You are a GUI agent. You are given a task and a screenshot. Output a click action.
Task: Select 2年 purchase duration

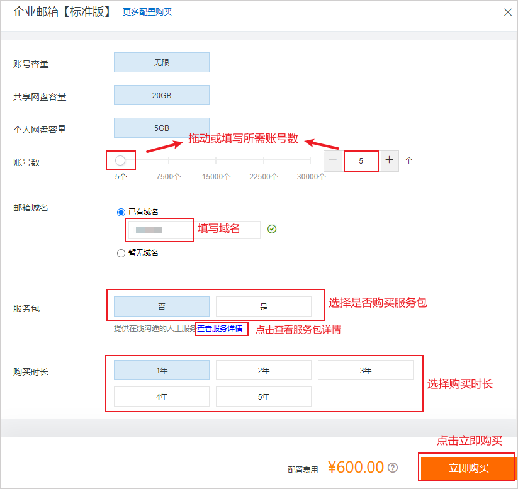(x=264, y=370)
